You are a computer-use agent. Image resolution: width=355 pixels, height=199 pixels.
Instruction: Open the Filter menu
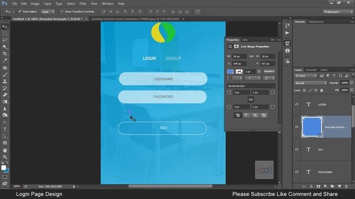pyautogui.click(x=83, y=4)
